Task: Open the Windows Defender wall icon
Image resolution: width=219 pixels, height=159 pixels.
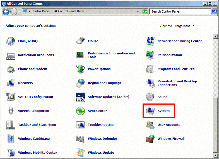Action: pos(80,139)
